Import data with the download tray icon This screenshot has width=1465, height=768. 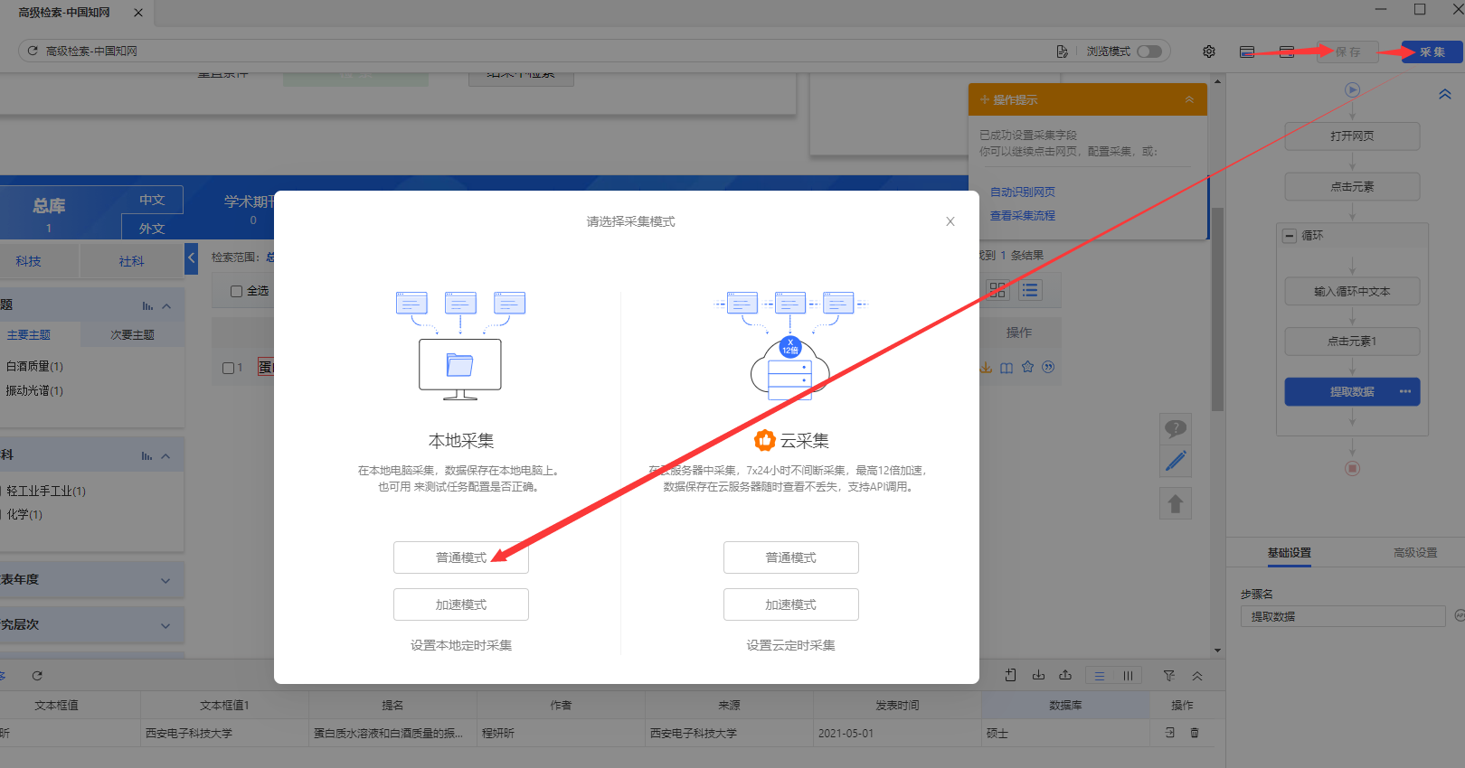coord(1038,675)
